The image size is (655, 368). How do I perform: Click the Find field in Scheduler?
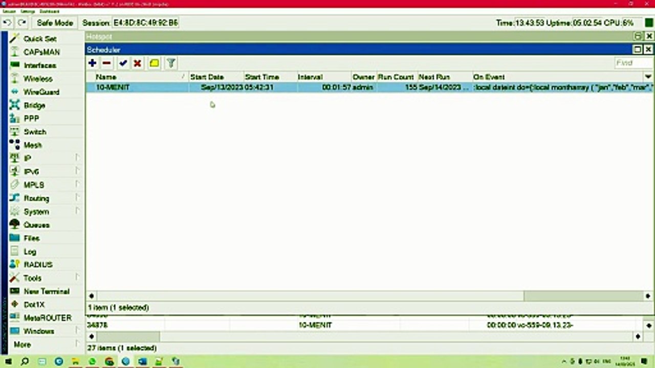tap(633, 63)
